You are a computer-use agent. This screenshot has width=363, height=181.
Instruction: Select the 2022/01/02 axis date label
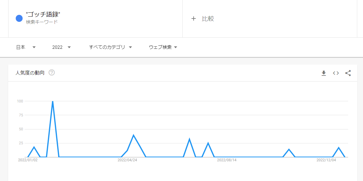point(28,160)
